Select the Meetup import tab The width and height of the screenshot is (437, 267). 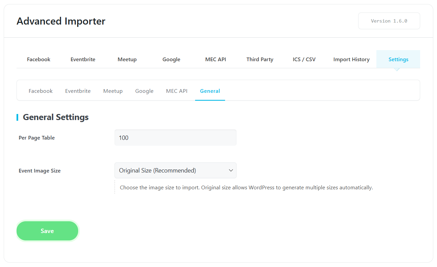pyautogui.click(x=127, y=59)
